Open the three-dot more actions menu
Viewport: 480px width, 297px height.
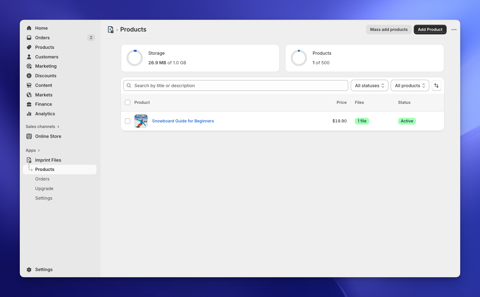454,30
